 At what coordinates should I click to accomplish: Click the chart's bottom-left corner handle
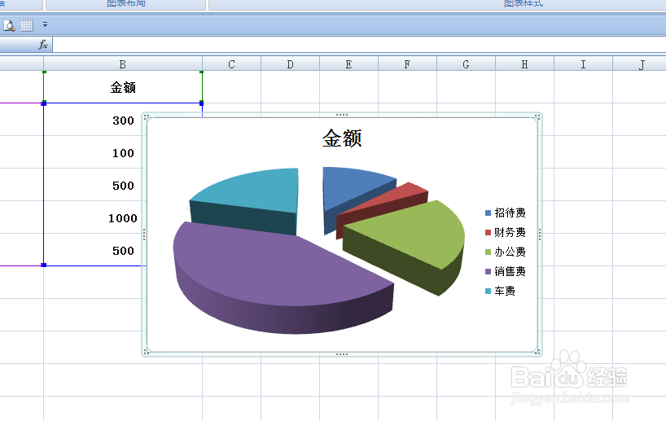pos(146,352)
